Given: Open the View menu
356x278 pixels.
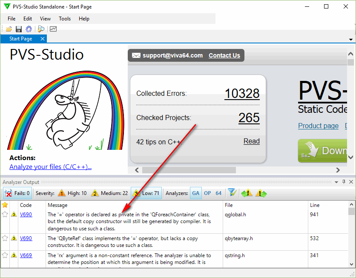Looking at the screenshot, I should pos(45,19).
